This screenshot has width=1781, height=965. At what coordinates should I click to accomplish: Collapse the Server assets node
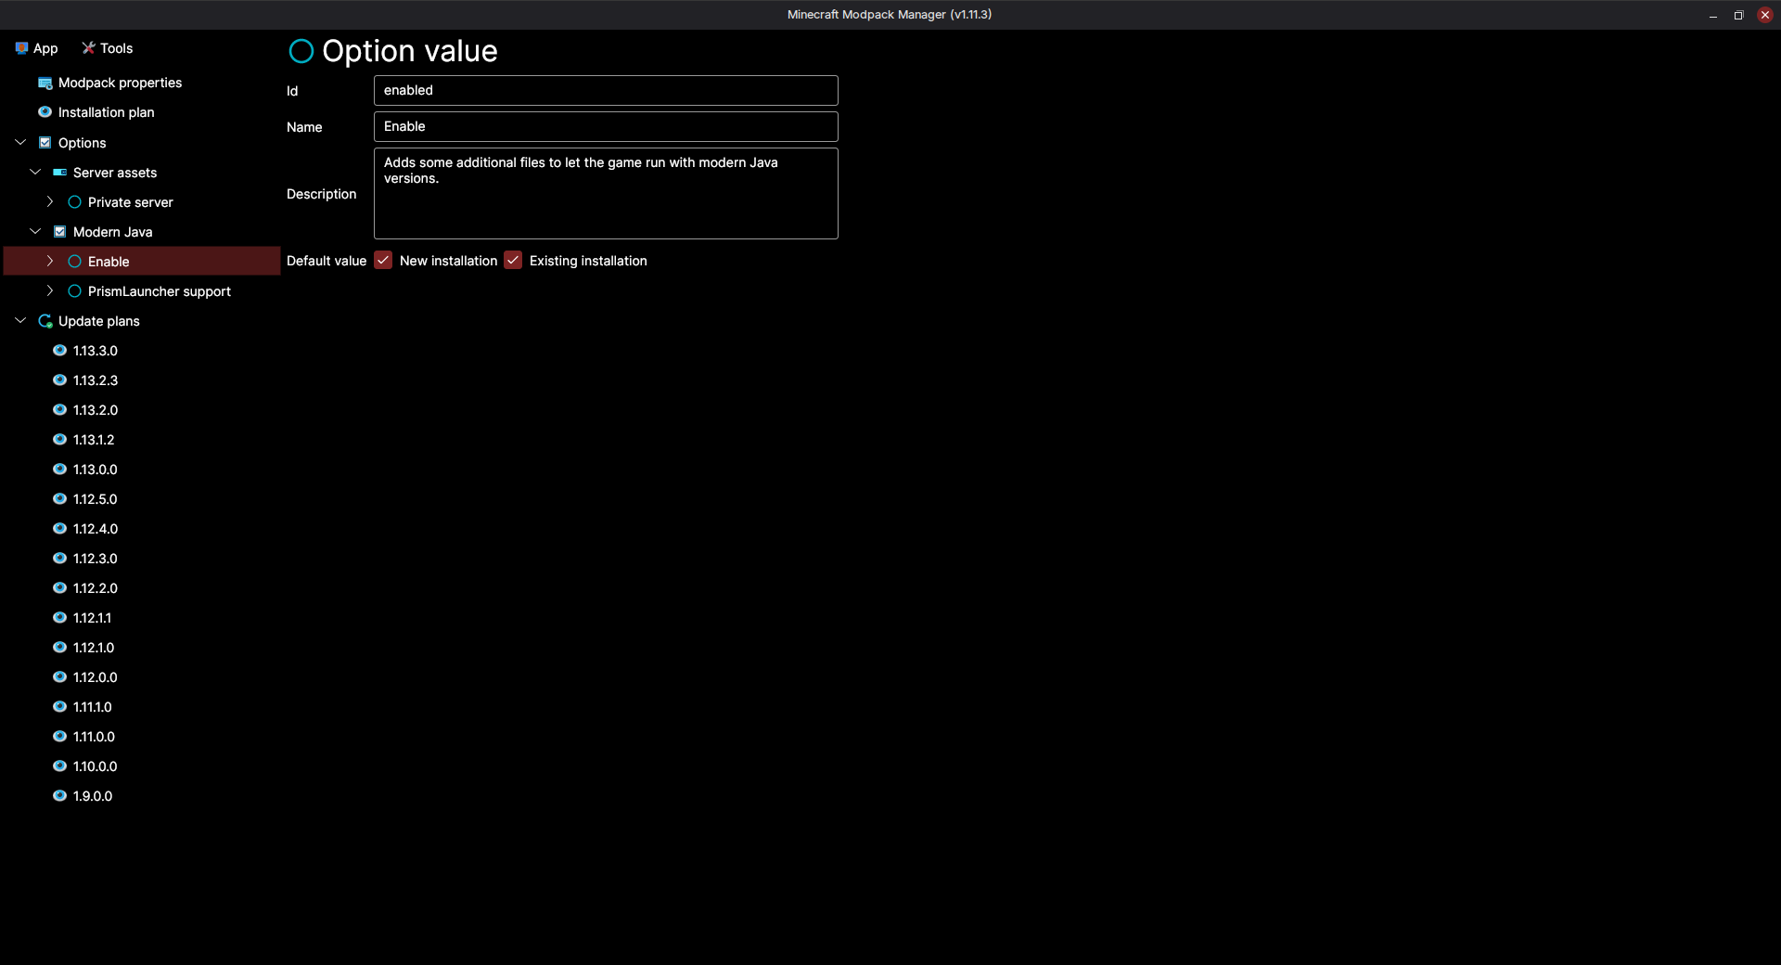click(35, 173)
